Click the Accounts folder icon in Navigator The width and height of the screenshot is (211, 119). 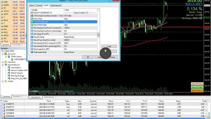pyautogui.click(x=6, y=54)
